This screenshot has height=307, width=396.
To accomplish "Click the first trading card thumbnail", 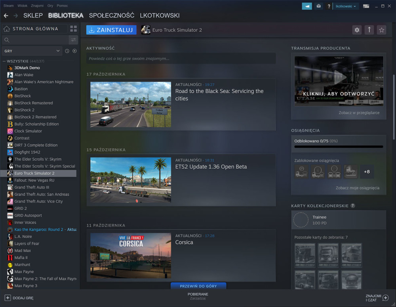I will [x=305, y=255].
